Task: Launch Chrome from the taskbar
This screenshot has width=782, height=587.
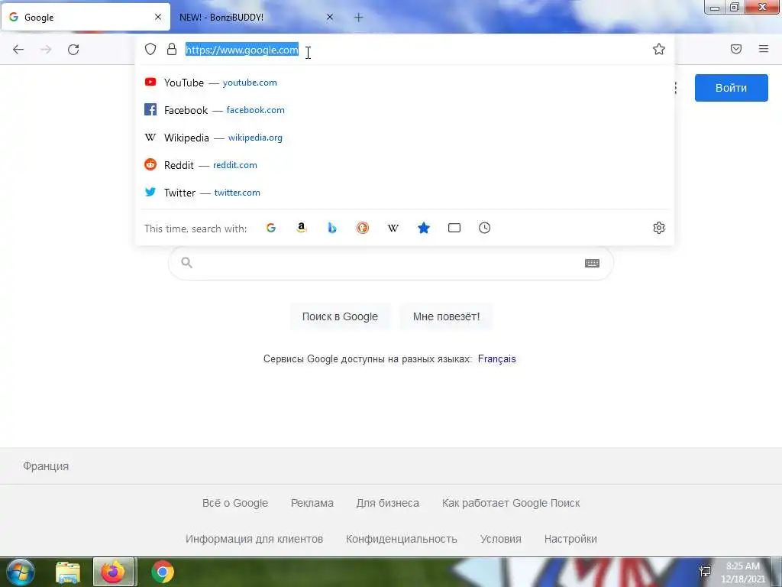Action: pyautogui.click(x=163, y=572)
